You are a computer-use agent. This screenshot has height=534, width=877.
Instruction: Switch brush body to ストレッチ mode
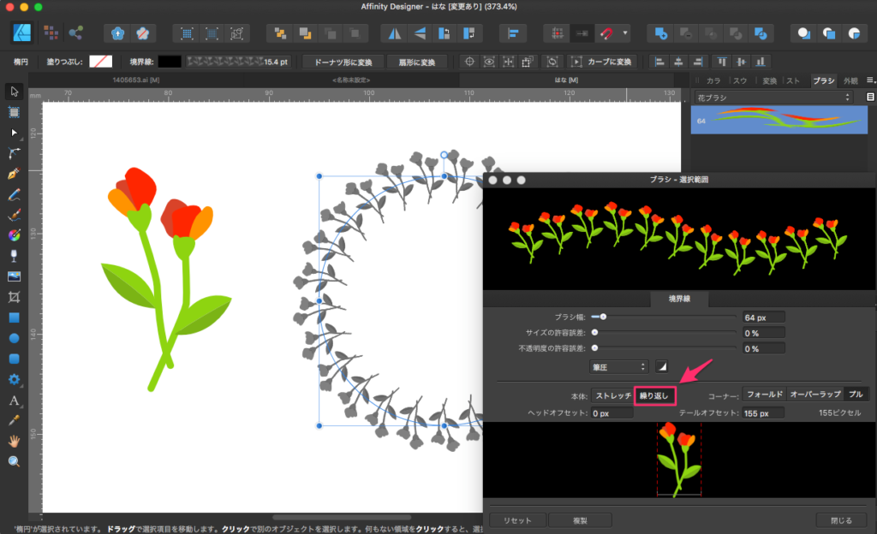tap(613, 395)
